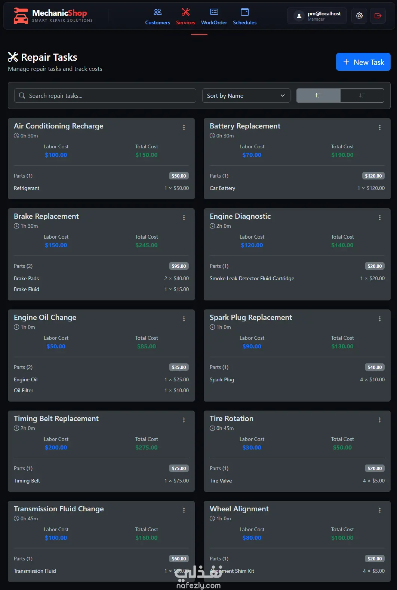Viewport: 397px width, 590px height.
Task: Focus the Search repair tasks field
Action: [105, 96]
